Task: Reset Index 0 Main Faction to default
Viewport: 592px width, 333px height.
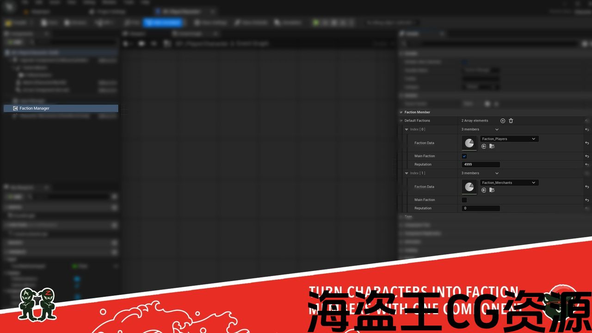Action: tap(587, 156)
